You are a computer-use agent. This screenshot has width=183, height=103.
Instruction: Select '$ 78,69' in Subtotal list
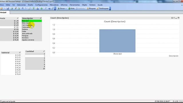point(11,74)
